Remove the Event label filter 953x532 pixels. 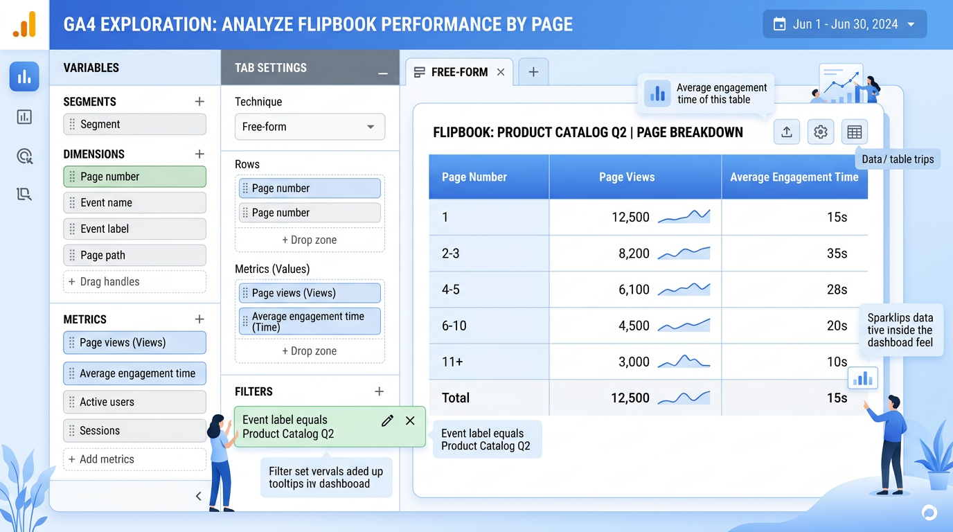(410, 420)
